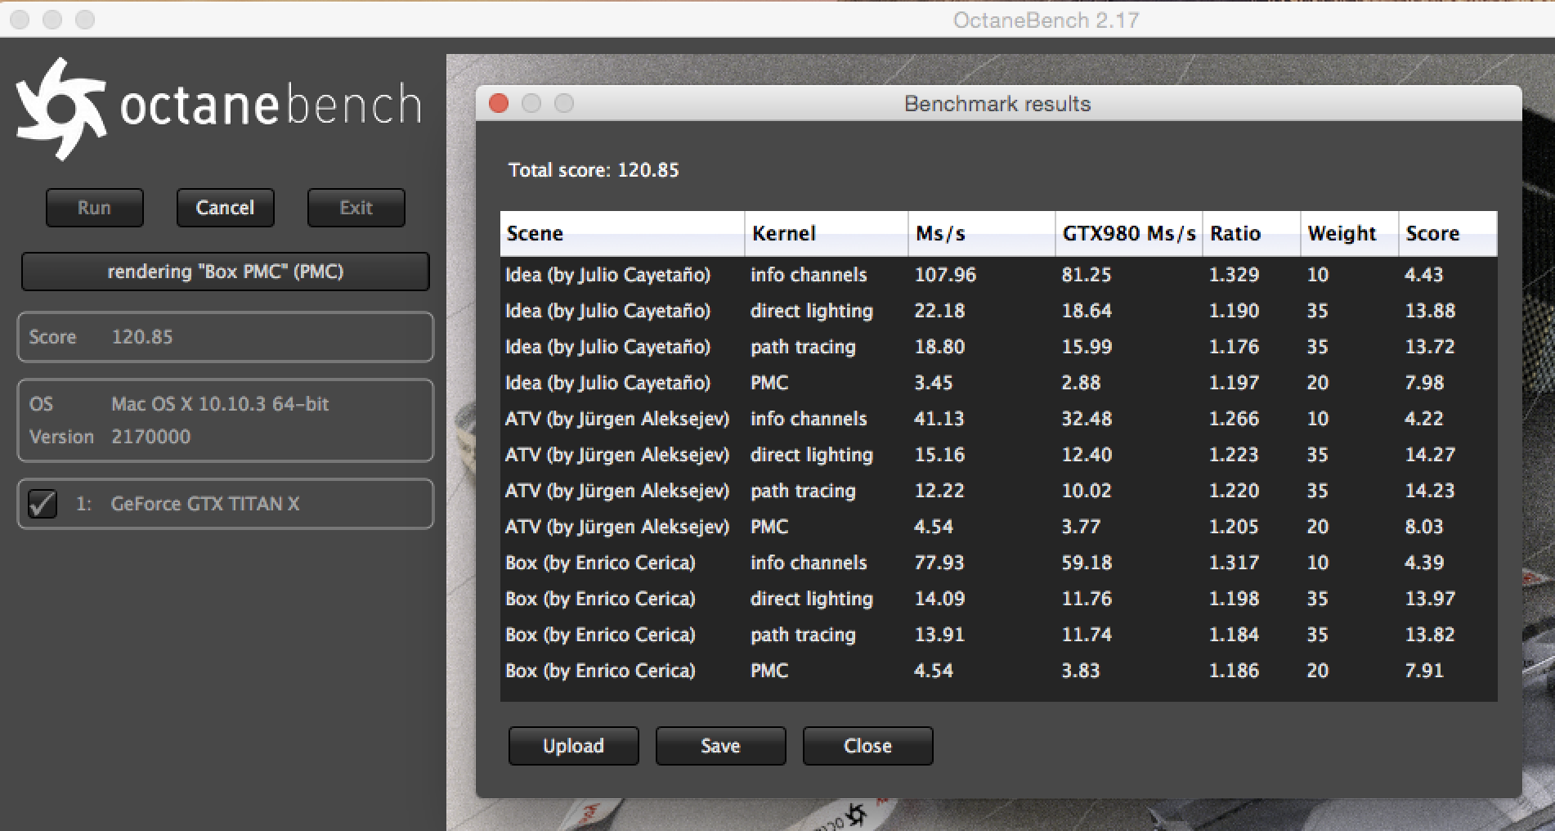This screenshot has height=831, width=1555.
Task: Click Idea path tracing Ms/s value 18.80
Action: [x=939, y=347]
